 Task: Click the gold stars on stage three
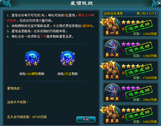(x=133, y=66)
